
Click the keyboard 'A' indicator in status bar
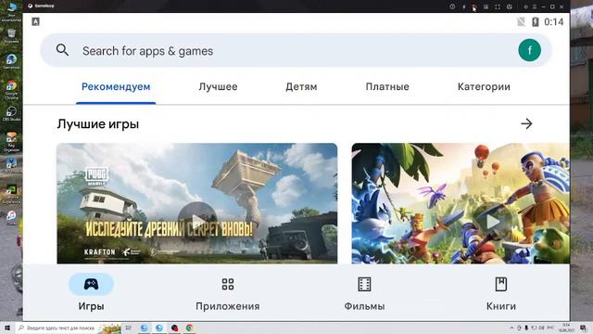point(35,21)
